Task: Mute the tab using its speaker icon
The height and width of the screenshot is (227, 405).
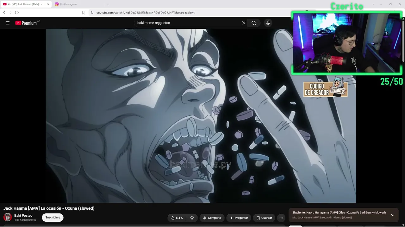Action: (9, 4)
